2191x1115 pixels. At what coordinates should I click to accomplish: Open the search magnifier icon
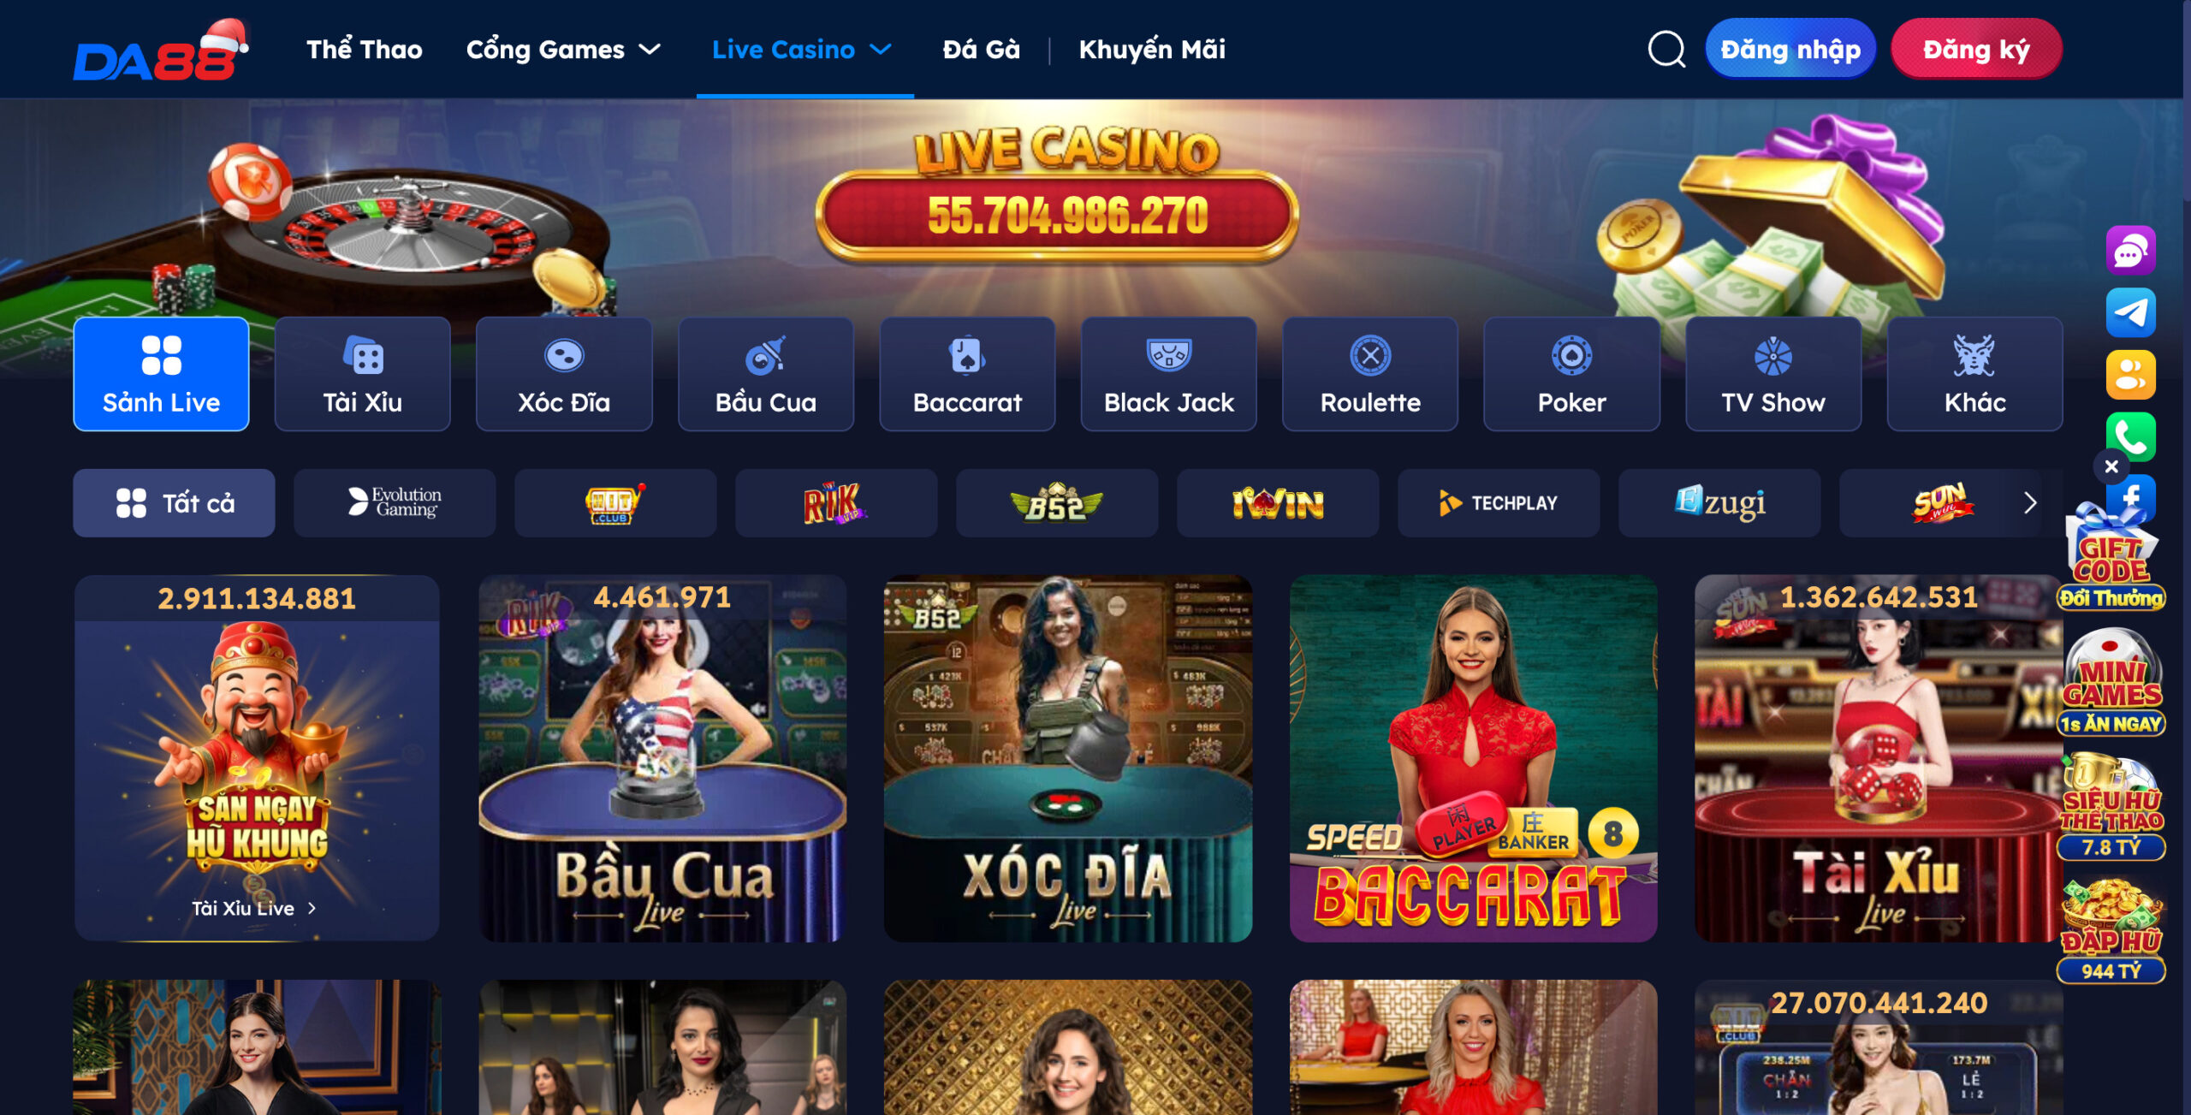(x=1666, y=50)
